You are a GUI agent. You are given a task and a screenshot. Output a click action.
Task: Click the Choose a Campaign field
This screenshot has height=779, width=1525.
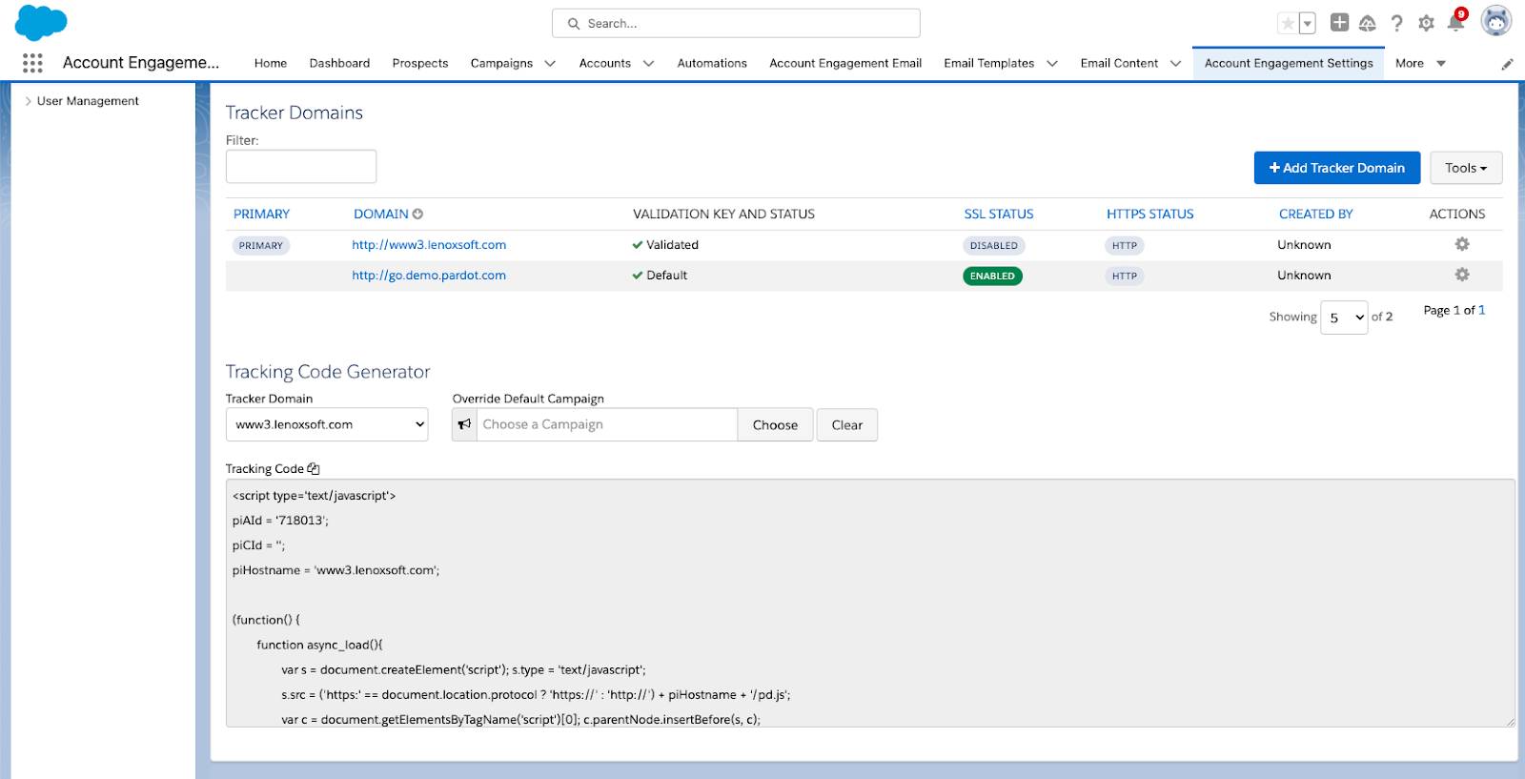pos(607,424)
